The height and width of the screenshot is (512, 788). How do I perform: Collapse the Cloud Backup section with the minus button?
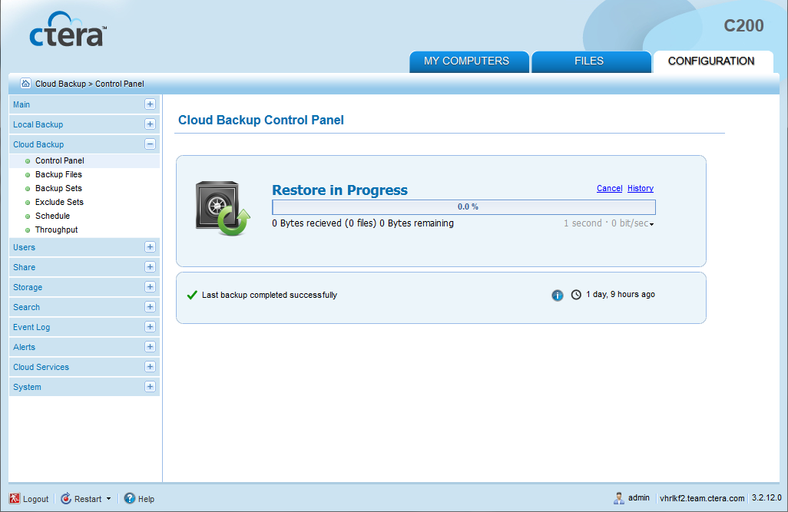click(x=150, y=144)
